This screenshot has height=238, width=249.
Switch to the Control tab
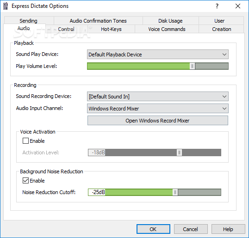[x=66, y=29]
